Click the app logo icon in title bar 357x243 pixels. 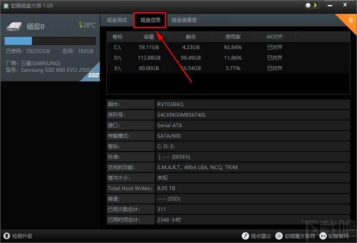point(5,5)
